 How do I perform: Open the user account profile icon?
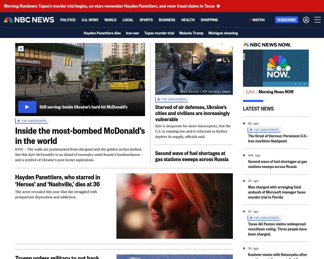(306, 20)
